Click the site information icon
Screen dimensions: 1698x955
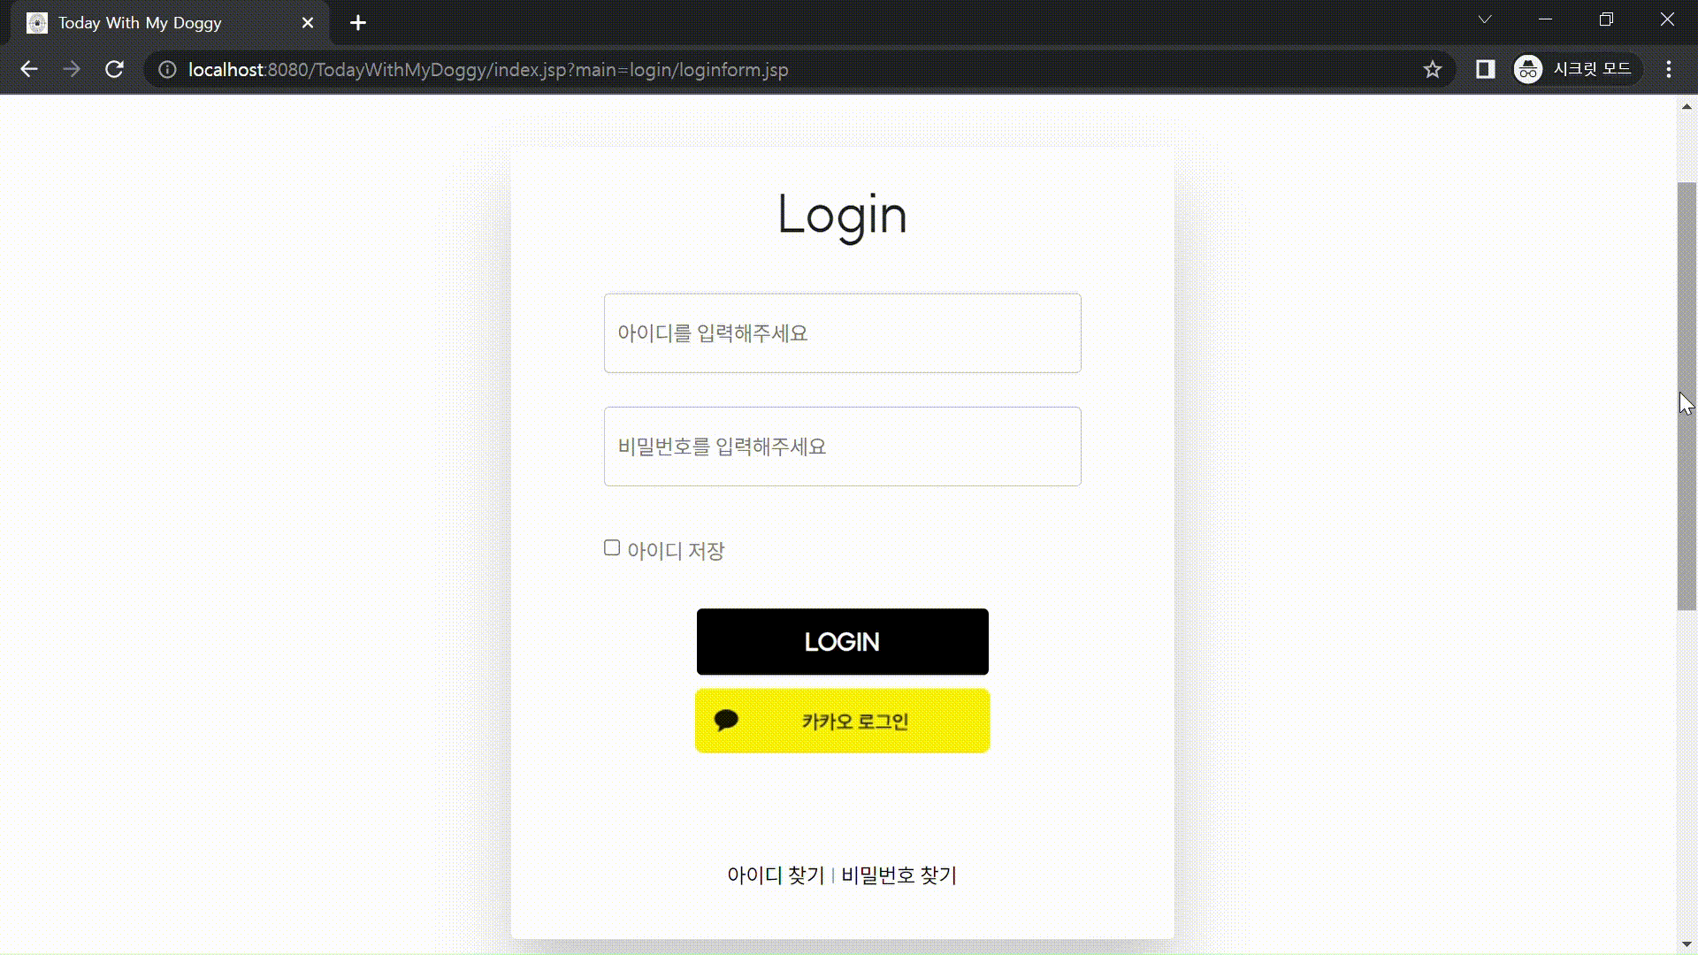point(167,69)
